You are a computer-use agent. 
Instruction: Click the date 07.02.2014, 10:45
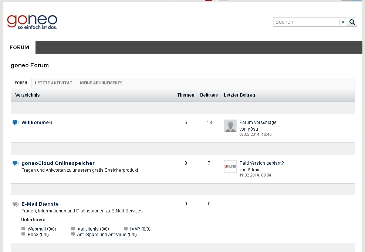pos(256,134)
